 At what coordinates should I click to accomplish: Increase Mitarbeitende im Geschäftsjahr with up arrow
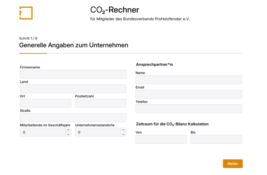point(68,130)
